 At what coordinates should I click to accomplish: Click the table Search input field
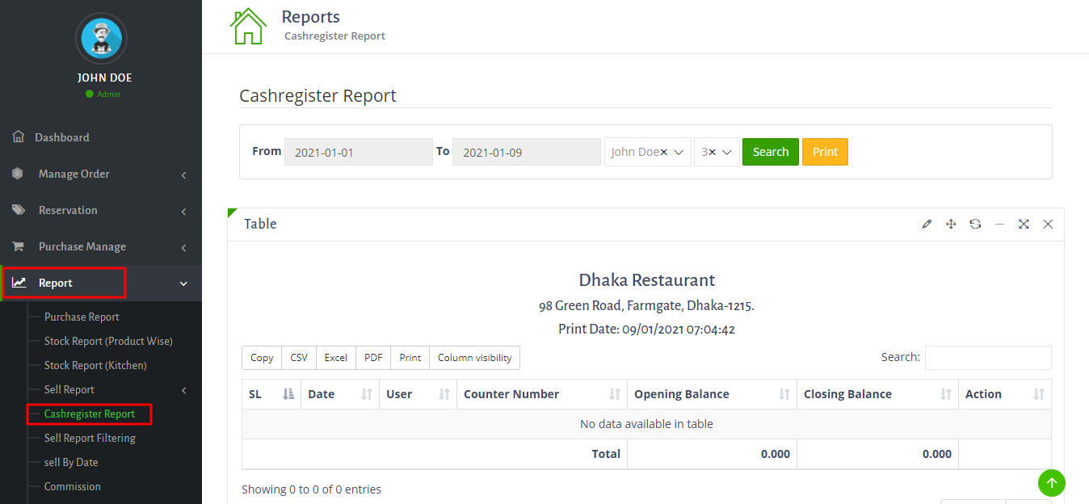coord(987,358)
